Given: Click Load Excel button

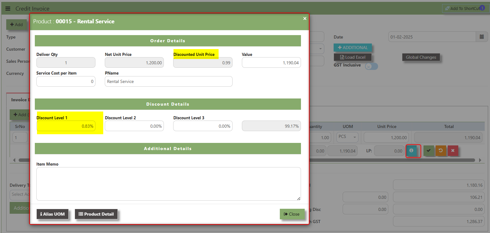Looking at the screenshot, I should [353, 57].
